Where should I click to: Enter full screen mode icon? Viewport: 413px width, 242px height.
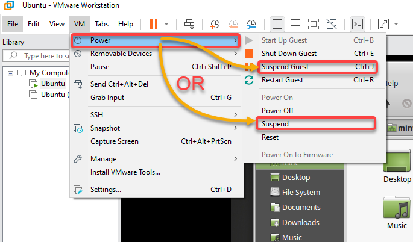point(314,24)
